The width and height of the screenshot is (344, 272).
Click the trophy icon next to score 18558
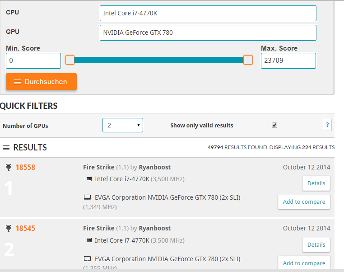click(x=9, y=167)
